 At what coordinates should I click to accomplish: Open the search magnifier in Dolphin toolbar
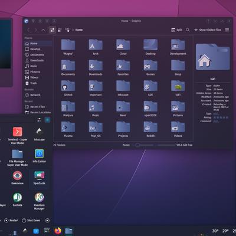coord(188,30)
